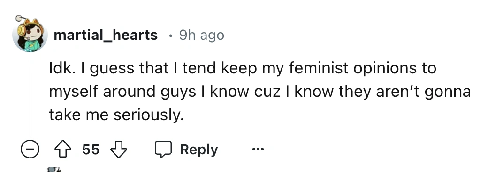Open the three-dot more options menu
The height and width of the screenshot is (172, 488).
[x=258, y=150]
